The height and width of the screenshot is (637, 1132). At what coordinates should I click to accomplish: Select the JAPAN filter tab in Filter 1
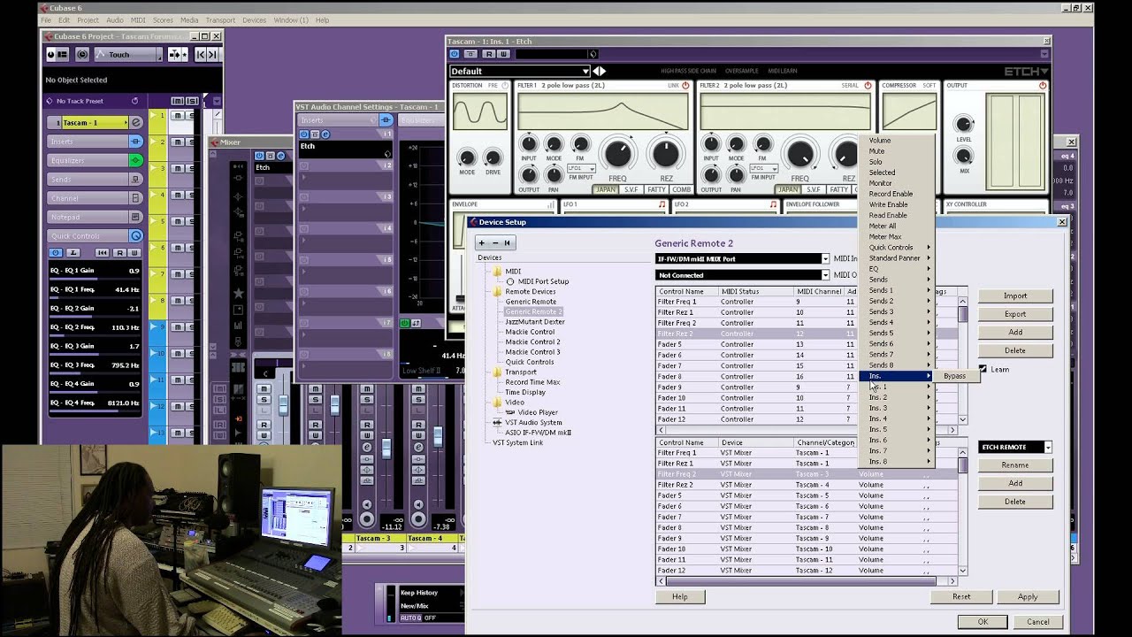(605, 189)
